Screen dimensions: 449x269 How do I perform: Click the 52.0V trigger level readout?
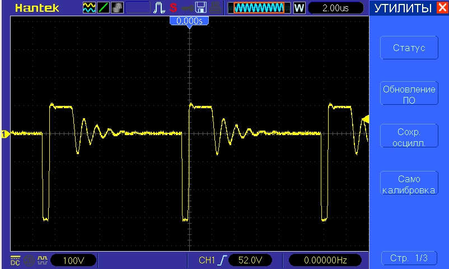tap(250, 260)
